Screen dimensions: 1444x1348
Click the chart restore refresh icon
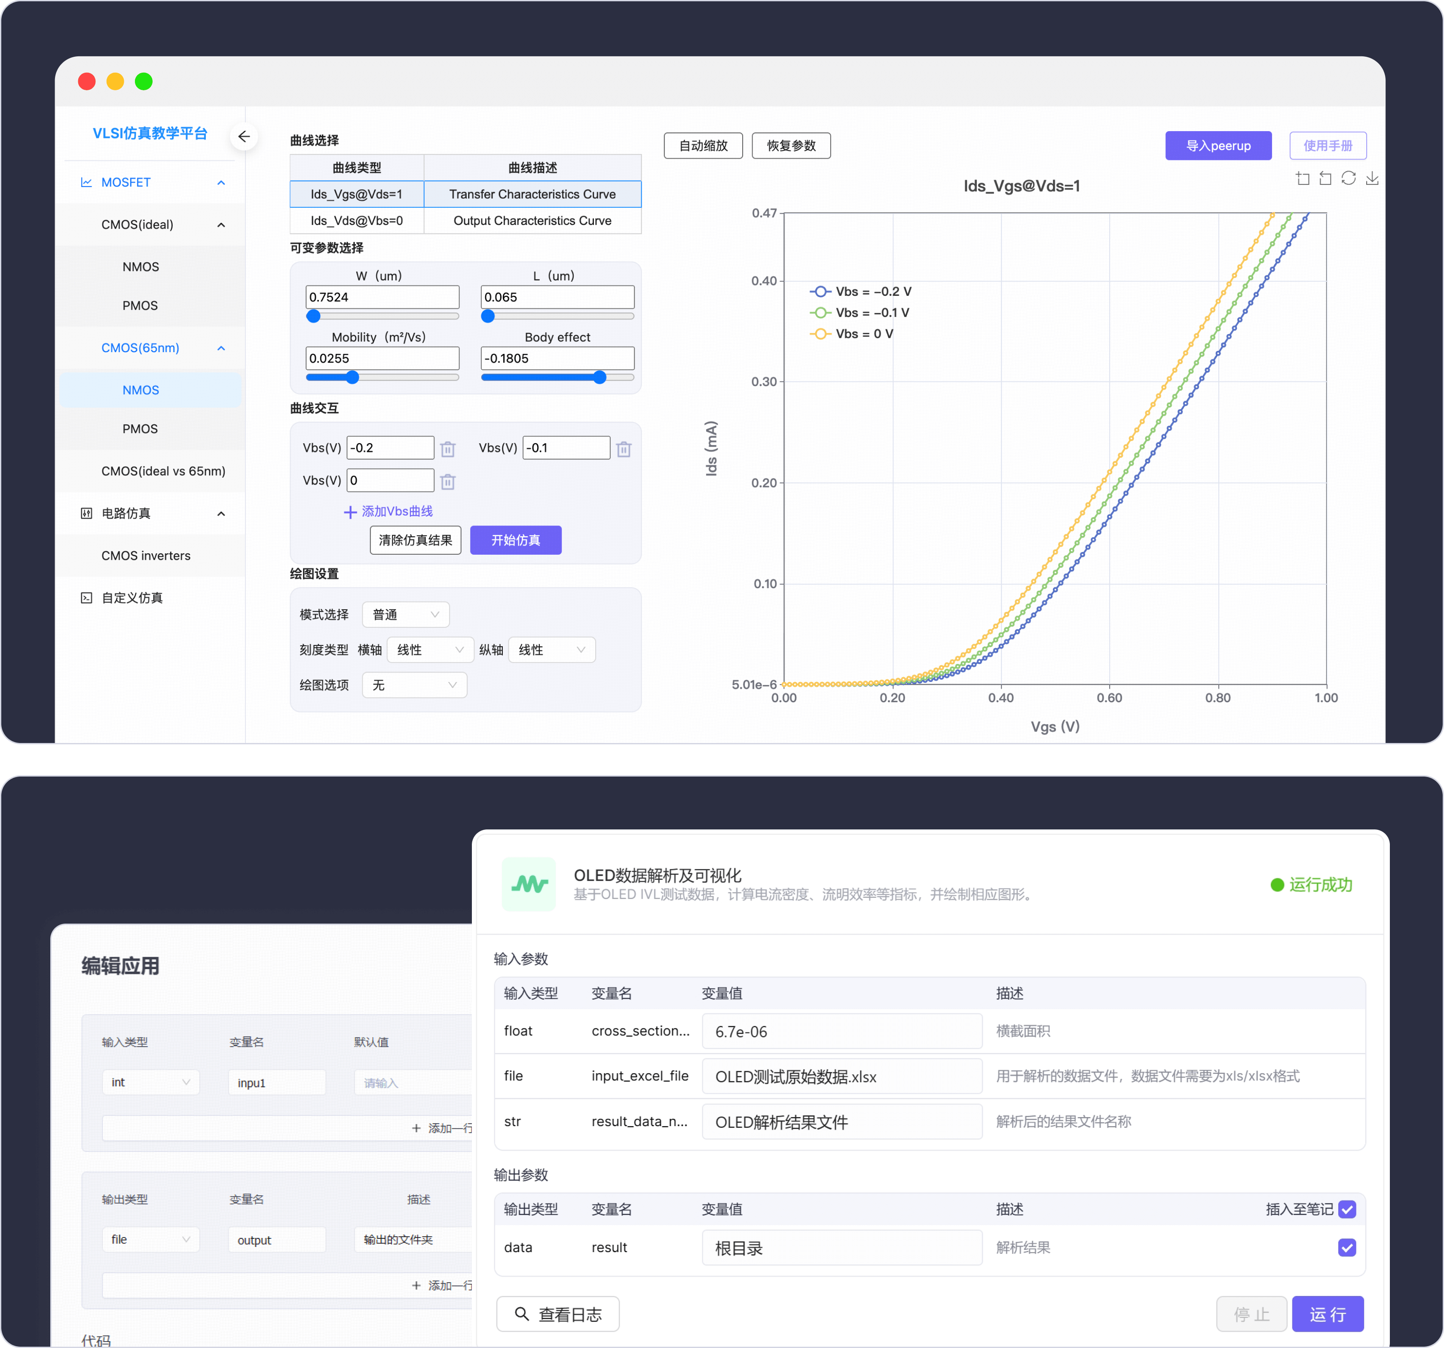coord(1348,179)
